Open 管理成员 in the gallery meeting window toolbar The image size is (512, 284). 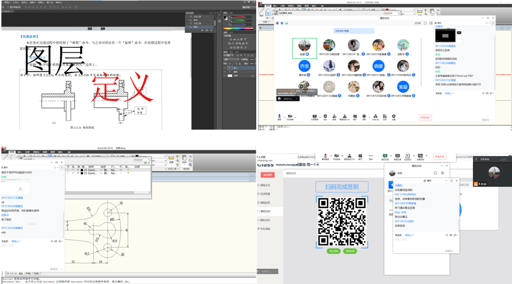345,117
